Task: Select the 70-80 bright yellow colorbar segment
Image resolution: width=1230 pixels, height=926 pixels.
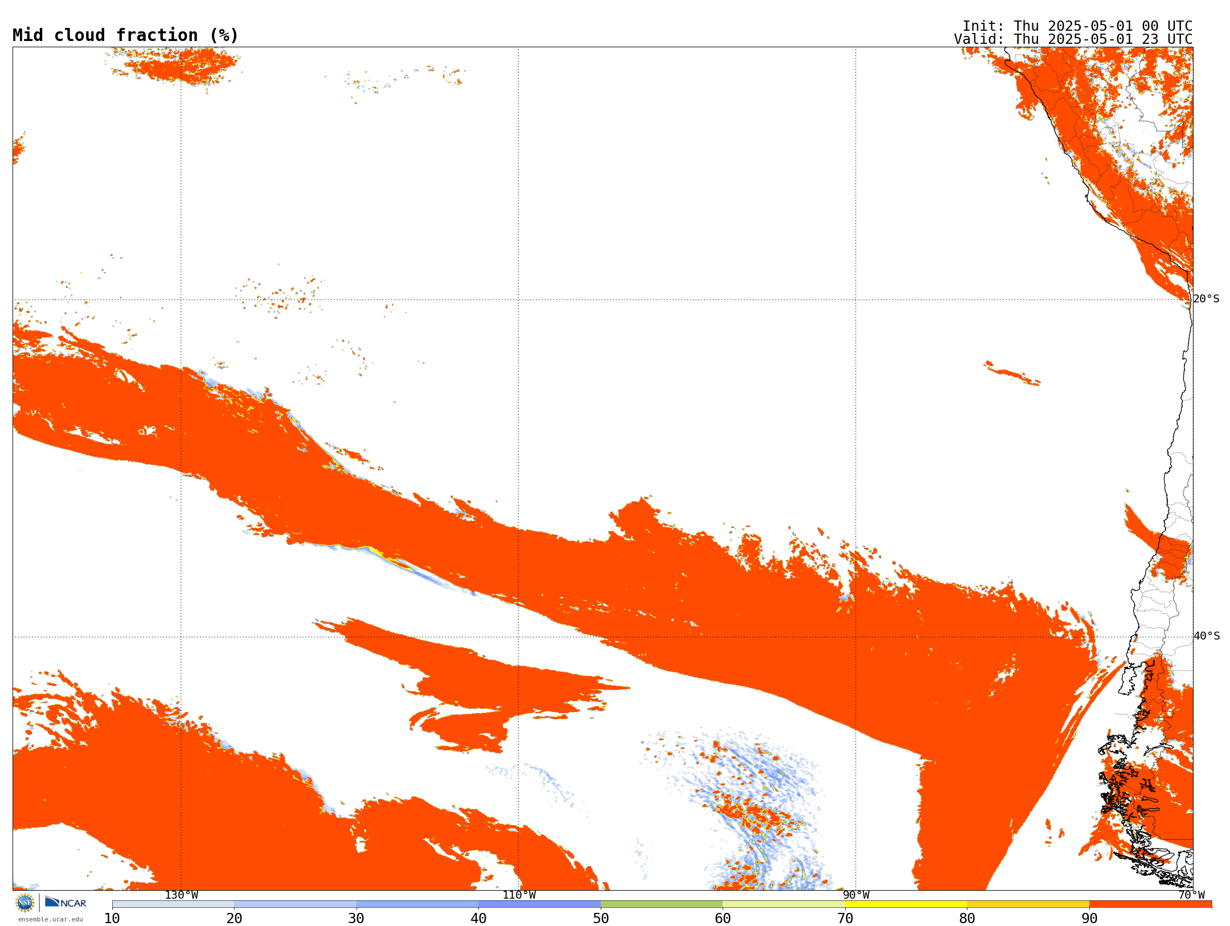Action: (x=906, y=904)
